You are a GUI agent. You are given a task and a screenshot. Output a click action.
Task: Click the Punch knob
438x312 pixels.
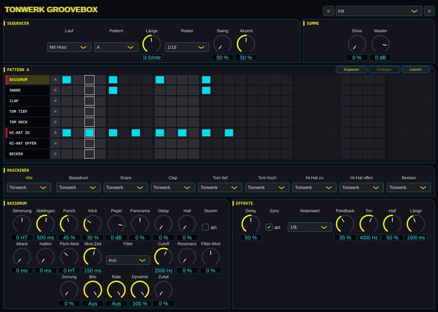click(x=69, y=224)
